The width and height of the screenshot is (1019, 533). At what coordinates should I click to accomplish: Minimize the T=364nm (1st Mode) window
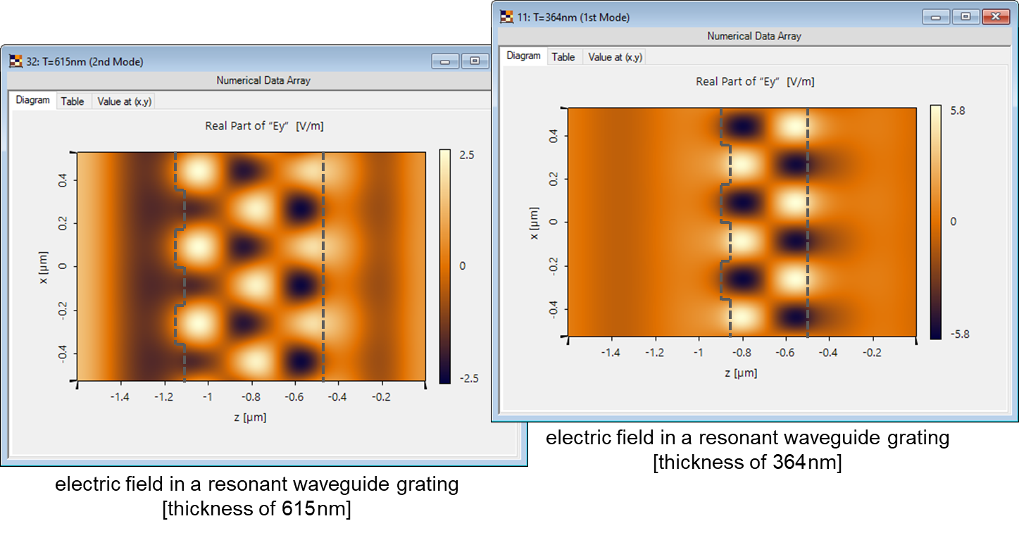click(936, 15)
